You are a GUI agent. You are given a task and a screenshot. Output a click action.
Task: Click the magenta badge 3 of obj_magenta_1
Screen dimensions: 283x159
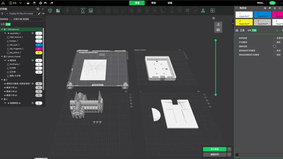pos(39,49)
